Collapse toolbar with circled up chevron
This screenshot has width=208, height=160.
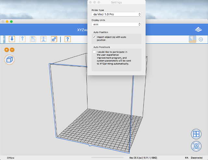point(201,40)
